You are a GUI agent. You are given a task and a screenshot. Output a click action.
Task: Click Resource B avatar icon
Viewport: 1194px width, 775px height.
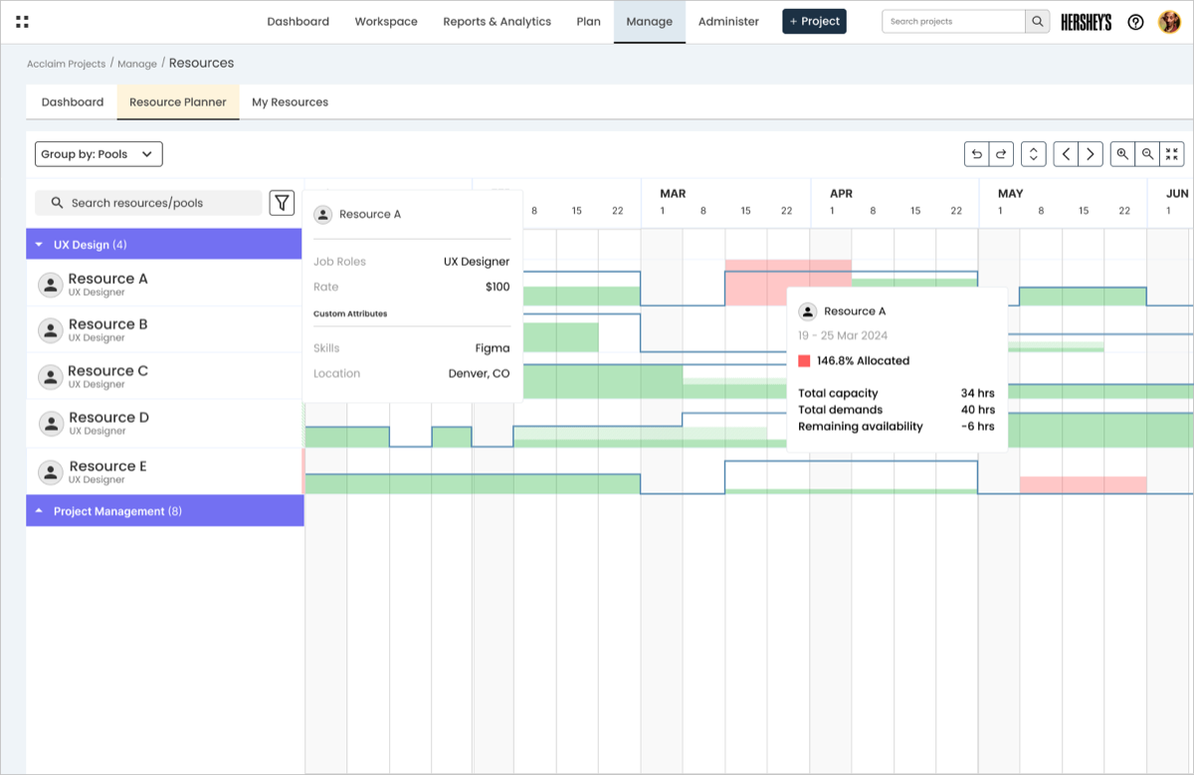point(50,330)
